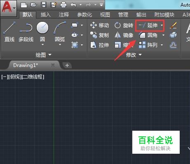Open the AutoCAD application menu button

[8, 8]
